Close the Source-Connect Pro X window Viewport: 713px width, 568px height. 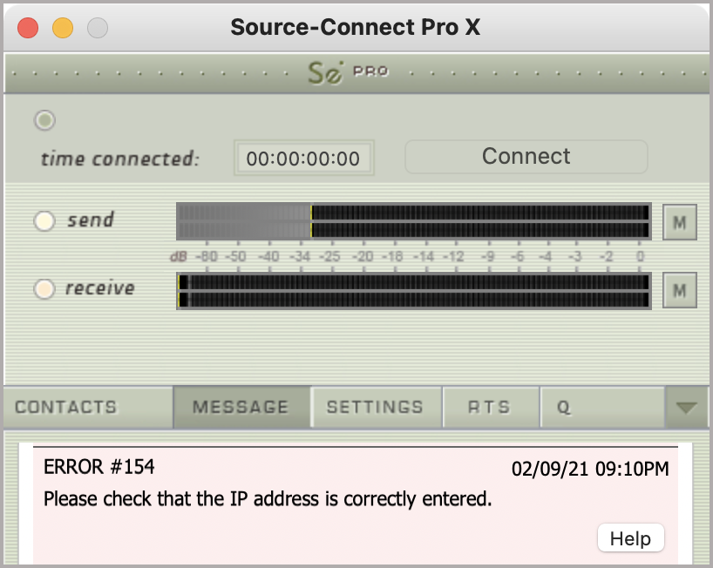[28, 27]
